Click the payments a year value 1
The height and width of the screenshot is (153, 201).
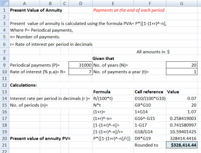pyautogui.click(x=182, y=72)
